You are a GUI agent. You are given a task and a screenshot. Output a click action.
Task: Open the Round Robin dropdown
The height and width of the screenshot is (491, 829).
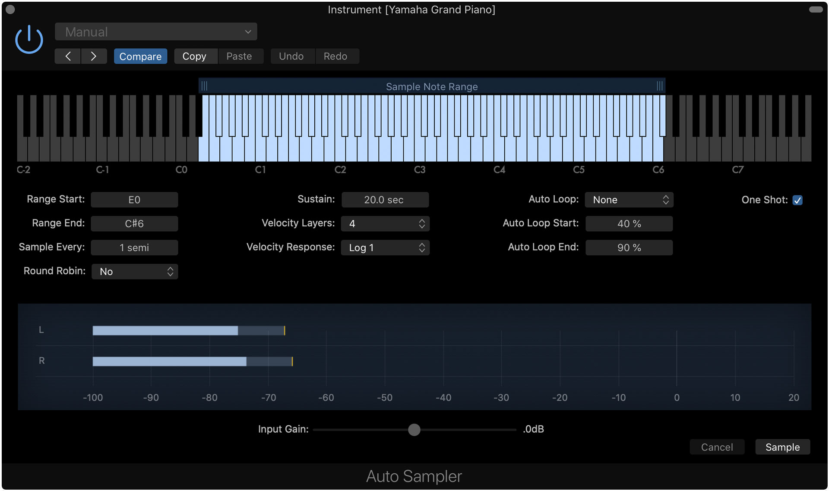pyautogui.click(x=135, y=271)
